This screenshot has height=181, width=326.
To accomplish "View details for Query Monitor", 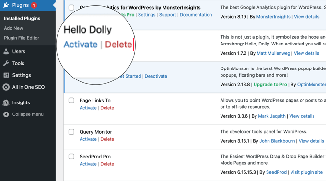I will 311,141.
